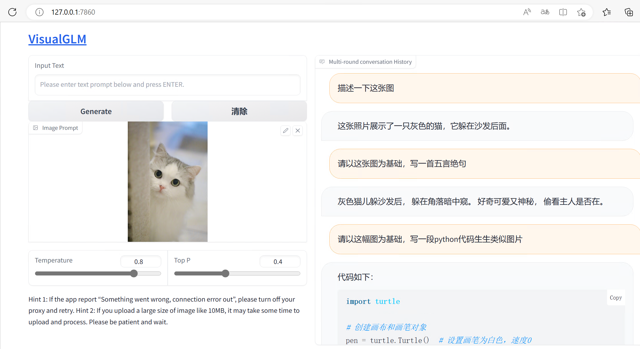Click the Temperature slider handle
Viewport: 640px width, 349px height.
tap(134, 273)
